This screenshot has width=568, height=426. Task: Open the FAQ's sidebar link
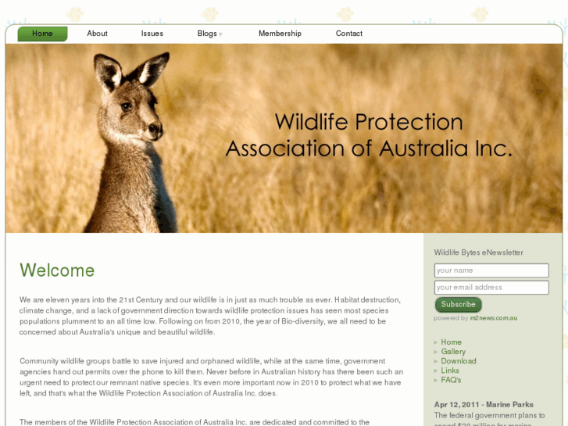(451, 380)
